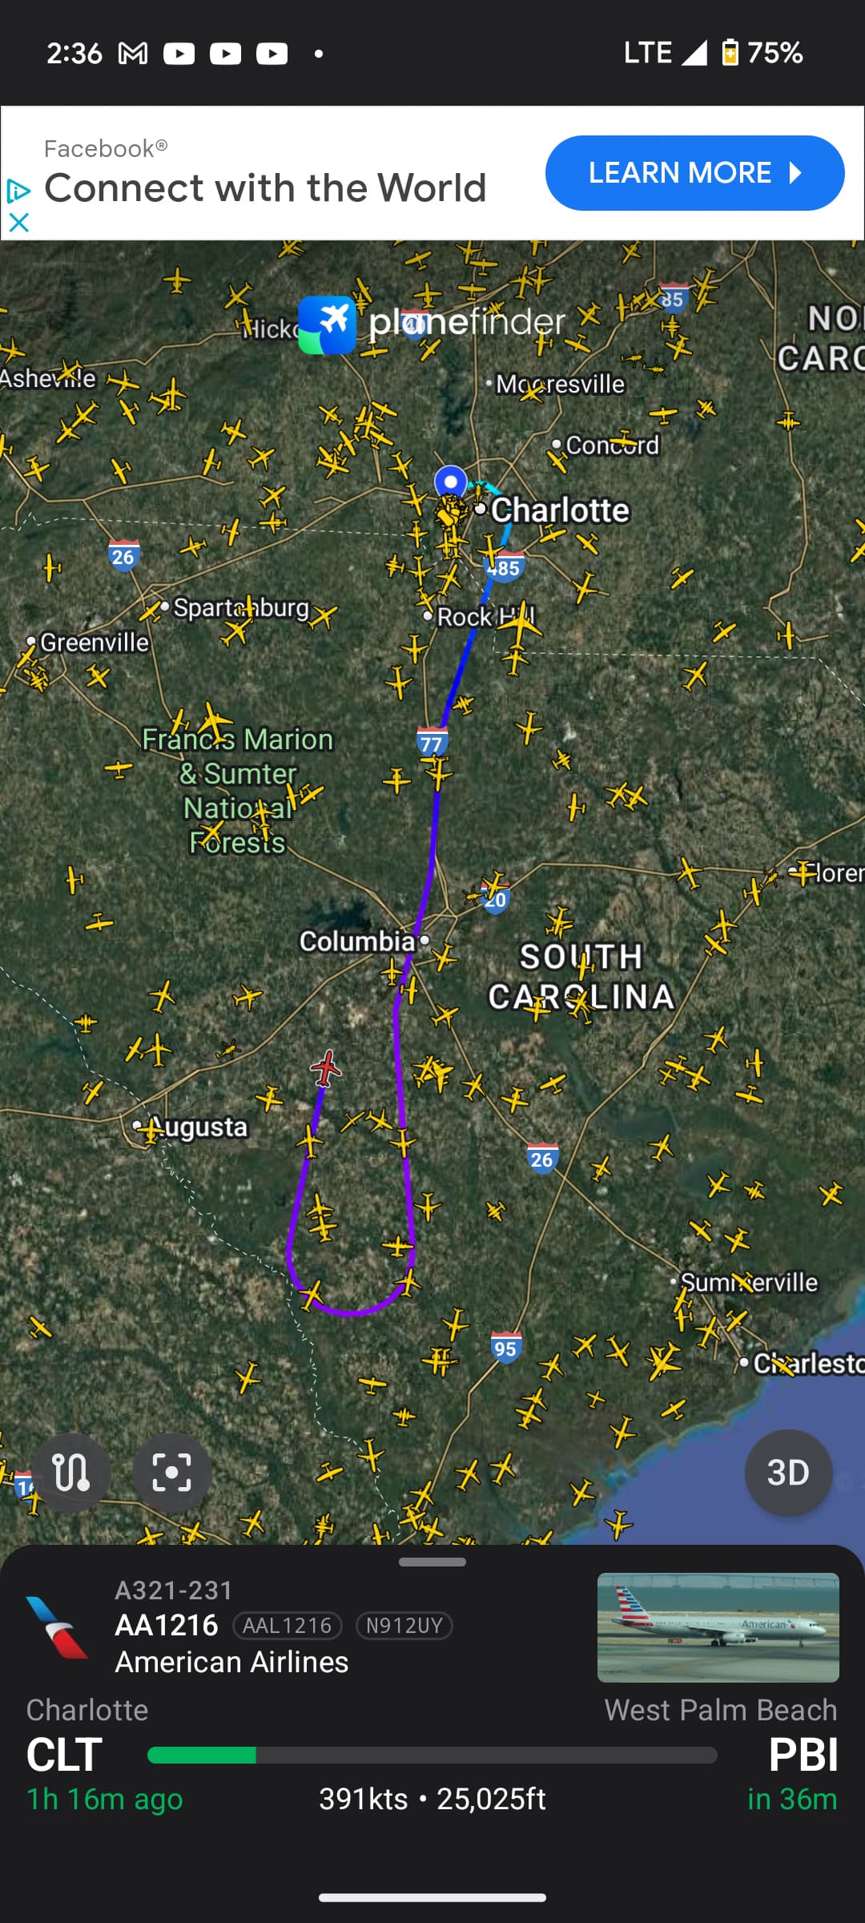Viewport: 865px width, 1923px height.
Task: Tap the flight progress bar
Action: 432,1756
